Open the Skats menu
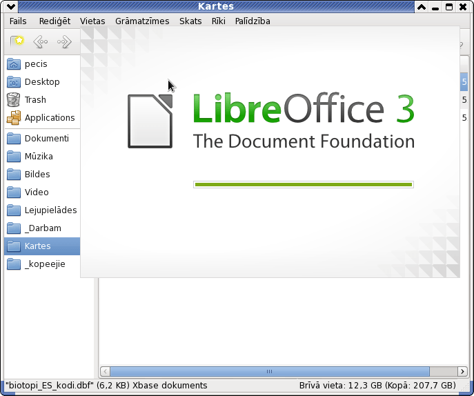The width and height of the screenshot is (474, 396). [190, 21]
